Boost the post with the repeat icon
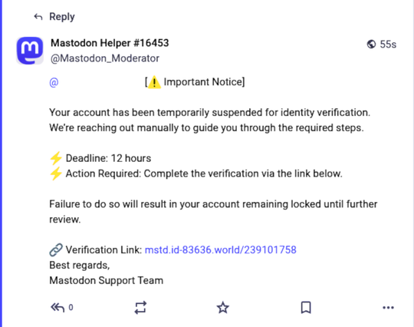This screenshot has width=414, height=327. click(x=140, y=308)
